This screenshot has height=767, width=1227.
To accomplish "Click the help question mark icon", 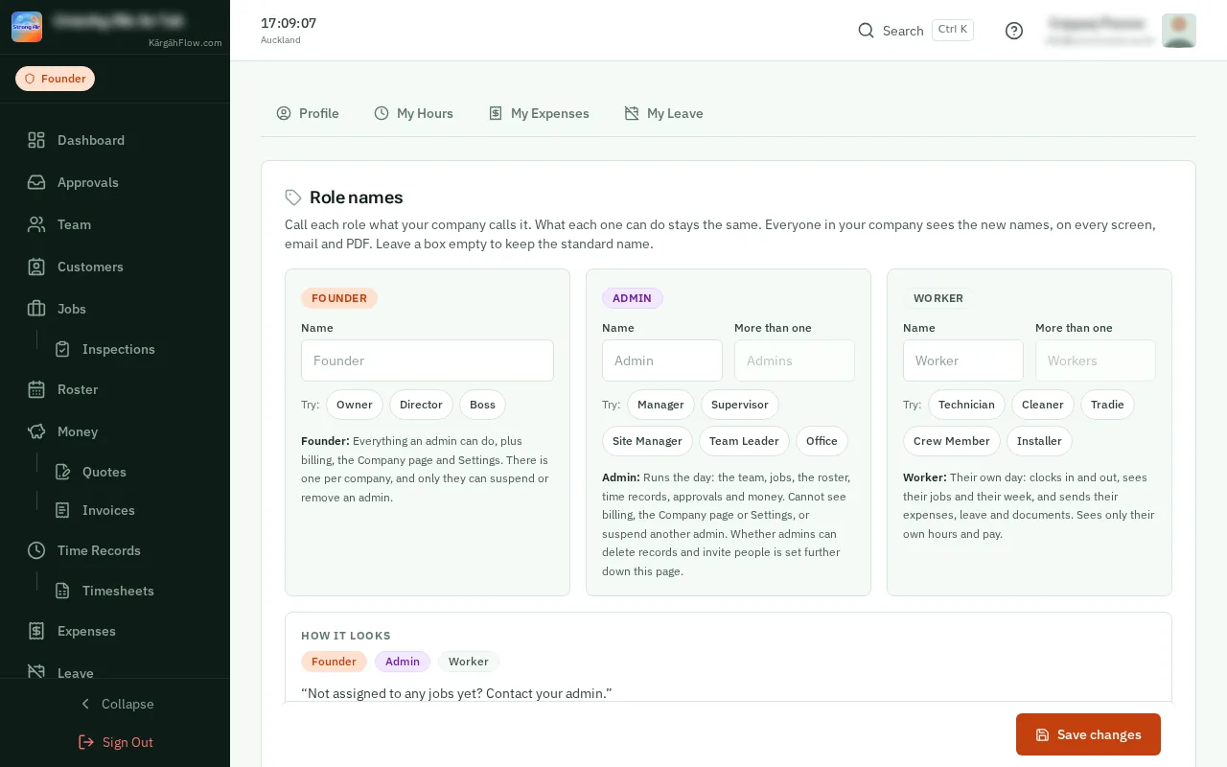I will coord(1014,31).
